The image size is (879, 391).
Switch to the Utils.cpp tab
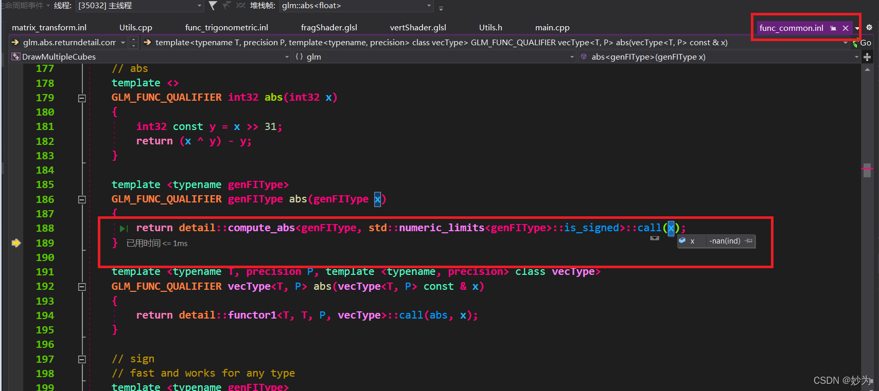click(x=136, y=28)
